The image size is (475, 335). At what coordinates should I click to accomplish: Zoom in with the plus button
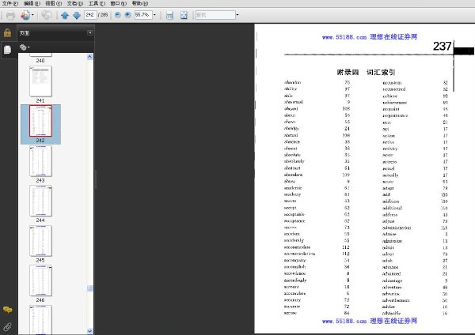pos(127,14)
